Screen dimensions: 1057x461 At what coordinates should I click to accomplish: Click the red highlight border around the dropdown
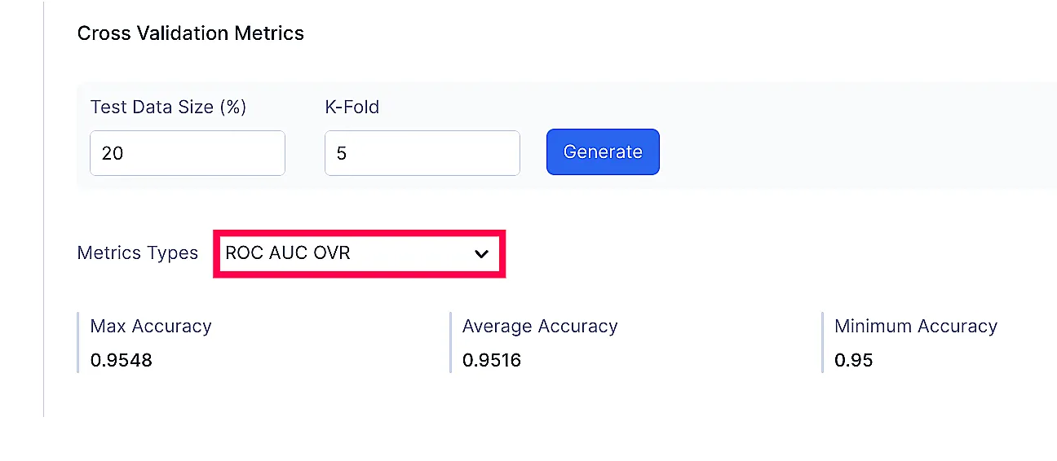coord(360,231)
